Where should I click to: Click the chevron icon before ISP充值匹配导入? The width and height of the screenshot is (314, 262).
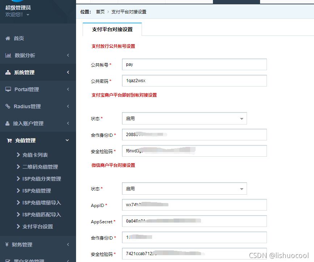click(x=18, y=215)
